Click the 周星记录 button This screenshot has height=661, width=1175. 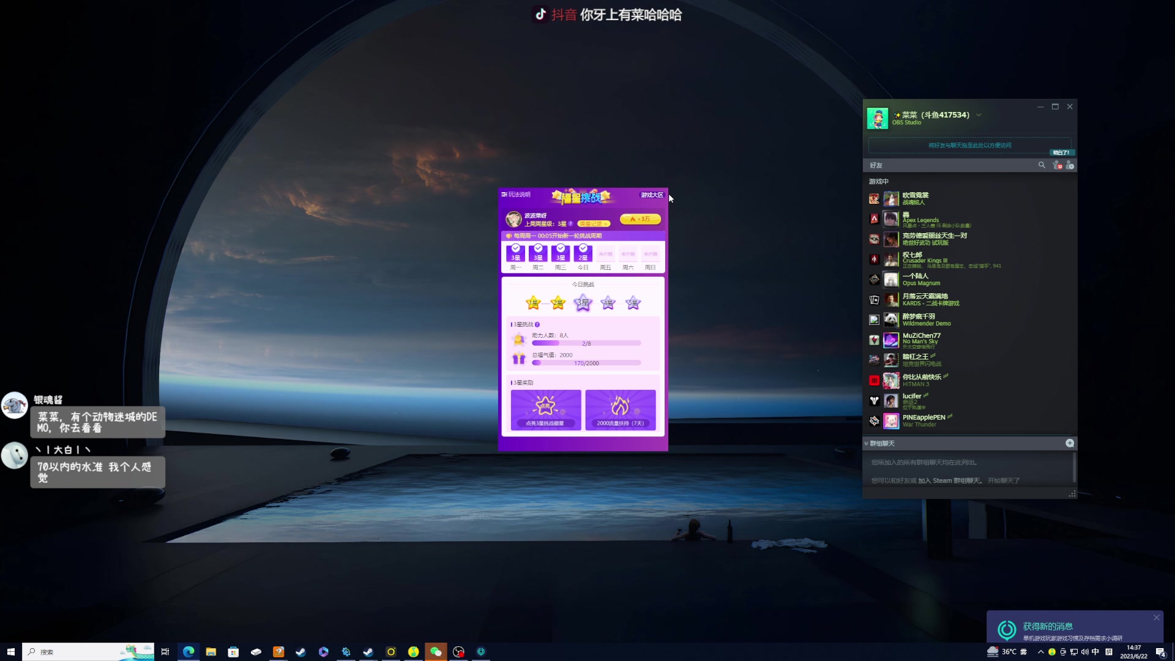pyautogui.click(x=594, y=224)
